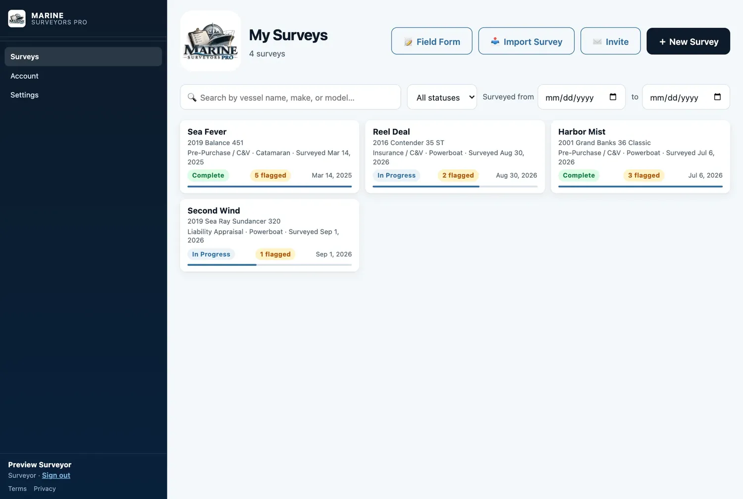Image resolution: width=743 pixels, height=499 pixels.
Task: Click the 'Mar 14, 2025' date
Action: click(x=332, y=175)
